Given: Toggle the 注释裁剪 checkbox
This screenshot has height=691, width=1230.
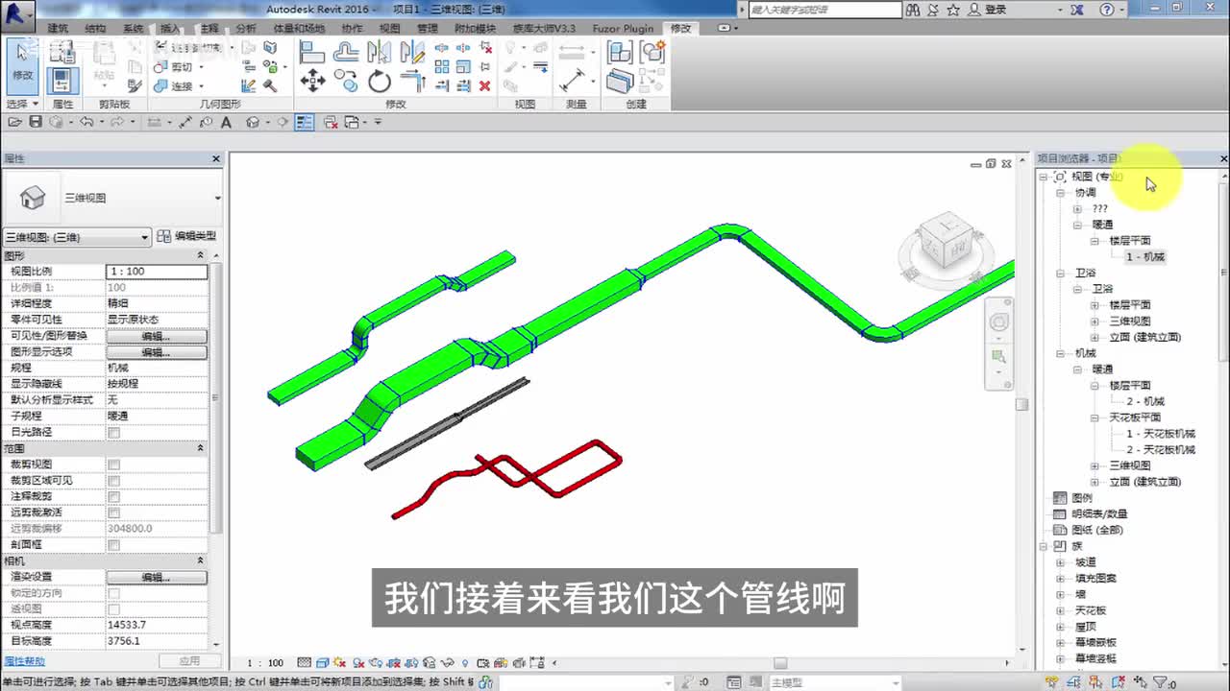Looking at the screenshot, I should [114, 497].
